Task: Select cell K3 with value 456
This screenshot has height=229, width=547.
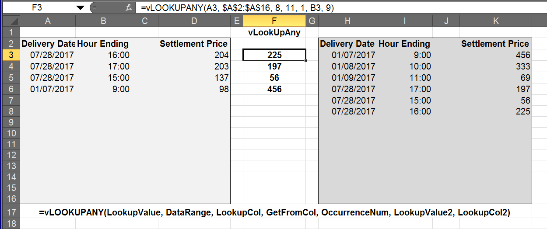Action: [496, 55]
